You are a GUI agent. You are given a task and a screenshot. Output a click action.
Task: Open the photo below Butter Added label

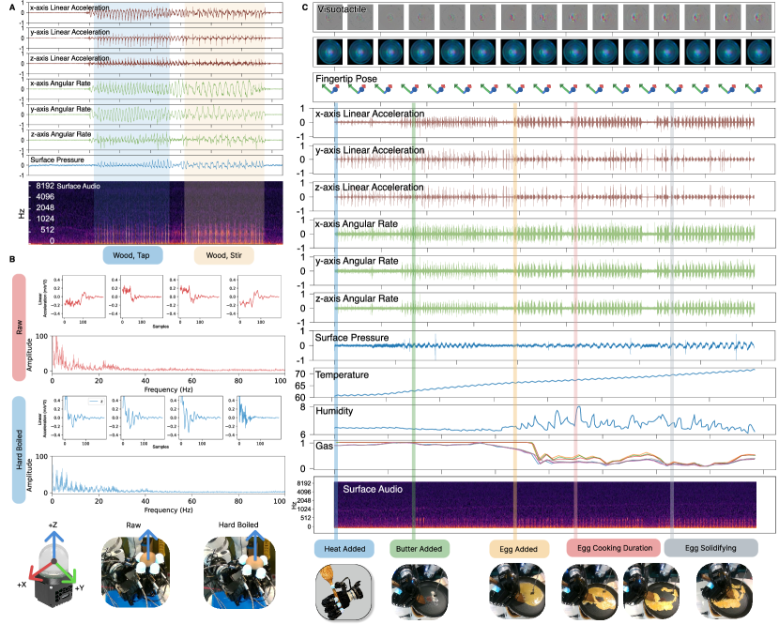point(419,591)
